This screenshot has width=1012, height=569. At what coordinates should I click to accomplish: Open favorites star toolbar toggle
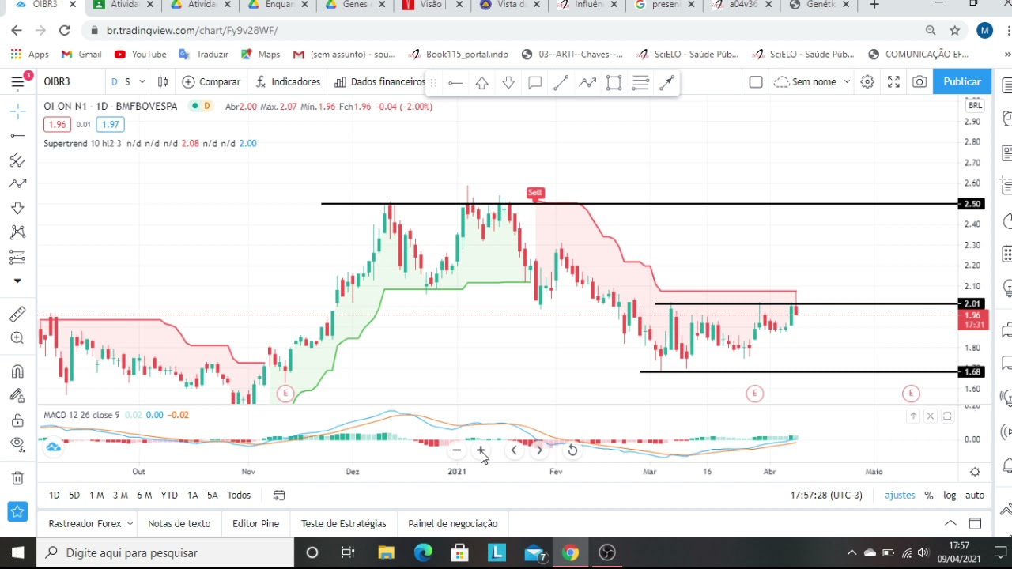coord(17,511)
